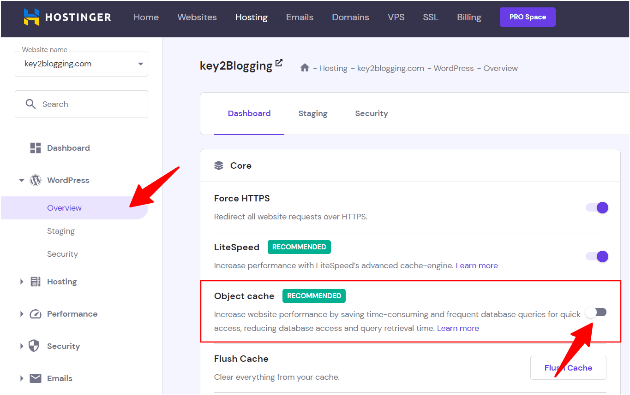The height and width of the screenshot is (395, 630).
Task: Open Emails in top navigation
Action: tap(300, 17)
